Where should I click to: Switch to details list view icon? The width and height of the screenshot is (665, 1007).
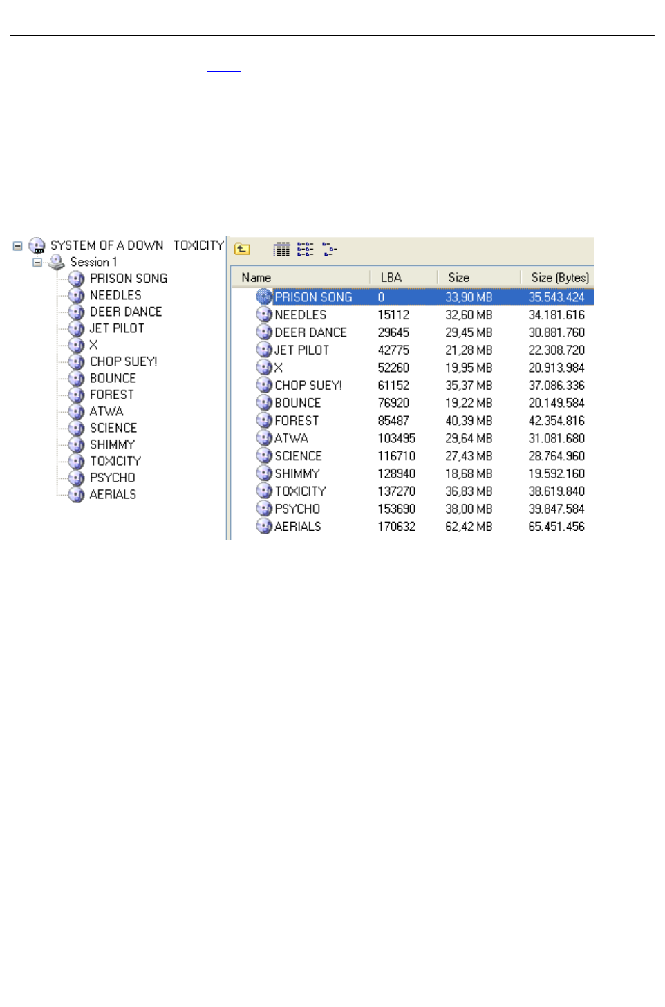click(281, 249)
